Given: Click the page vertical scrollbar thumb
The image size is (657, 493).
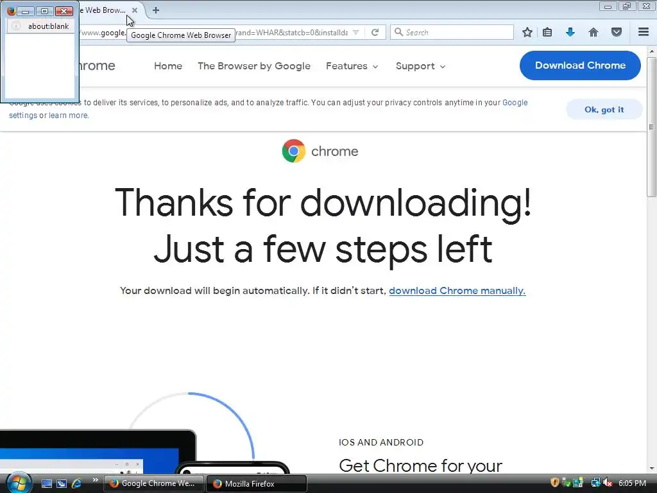Looking at the screenshot, I should coord(651,126).
